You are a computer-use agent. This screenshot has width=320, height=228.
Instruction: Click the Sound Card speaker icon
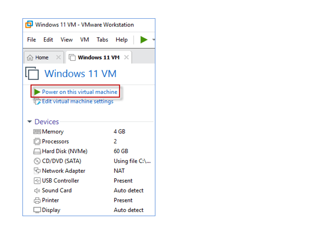click(x=37, y=191)
